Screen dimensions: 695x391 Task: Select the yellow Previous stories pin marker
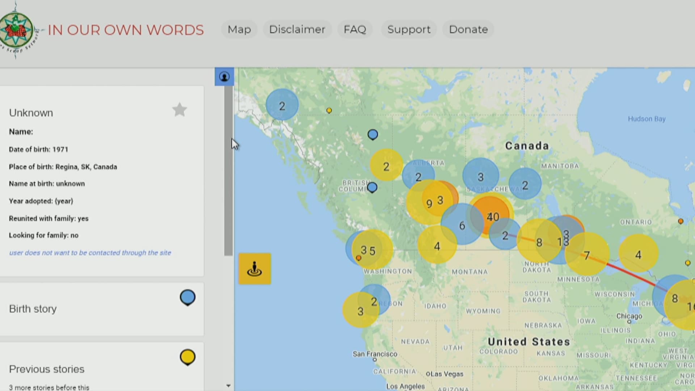pyautogui.click(x=188, y=357)
